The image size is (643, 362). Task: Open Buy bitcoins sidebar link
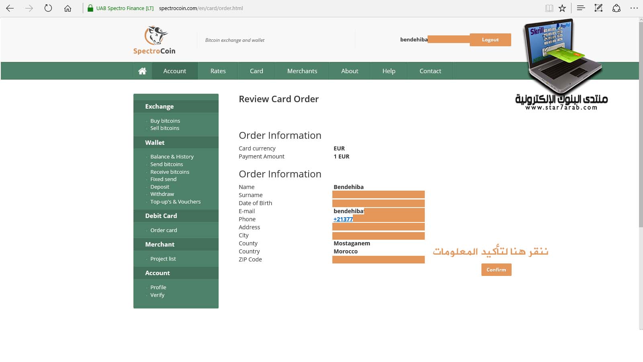pos(165,121)
